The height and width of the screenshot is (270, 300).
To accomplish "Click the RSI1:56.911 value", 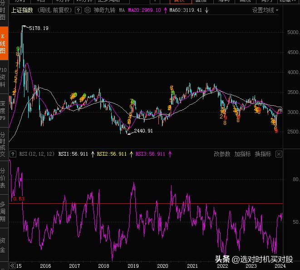I will [x=73, y=154].
